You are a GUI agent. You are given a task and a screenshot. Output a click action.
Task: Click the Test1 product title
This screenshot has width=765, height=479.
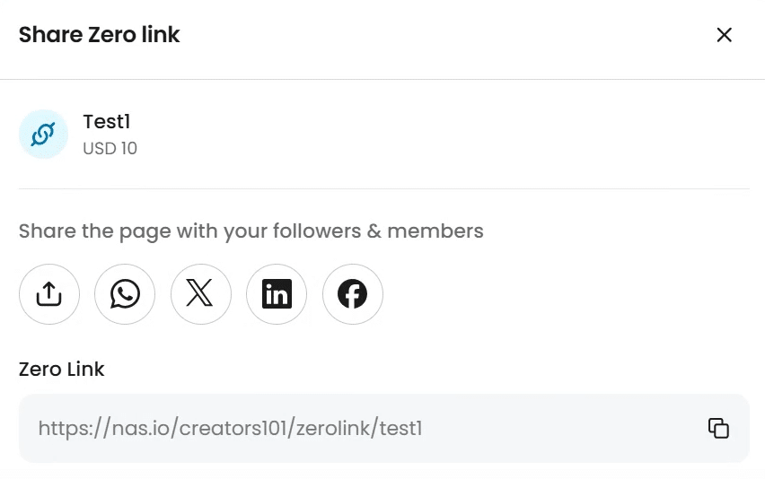(107, 121)
